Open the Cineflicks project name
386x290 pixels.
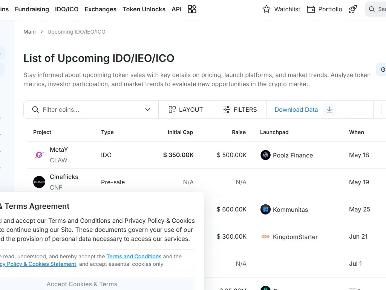coord(64,177)
